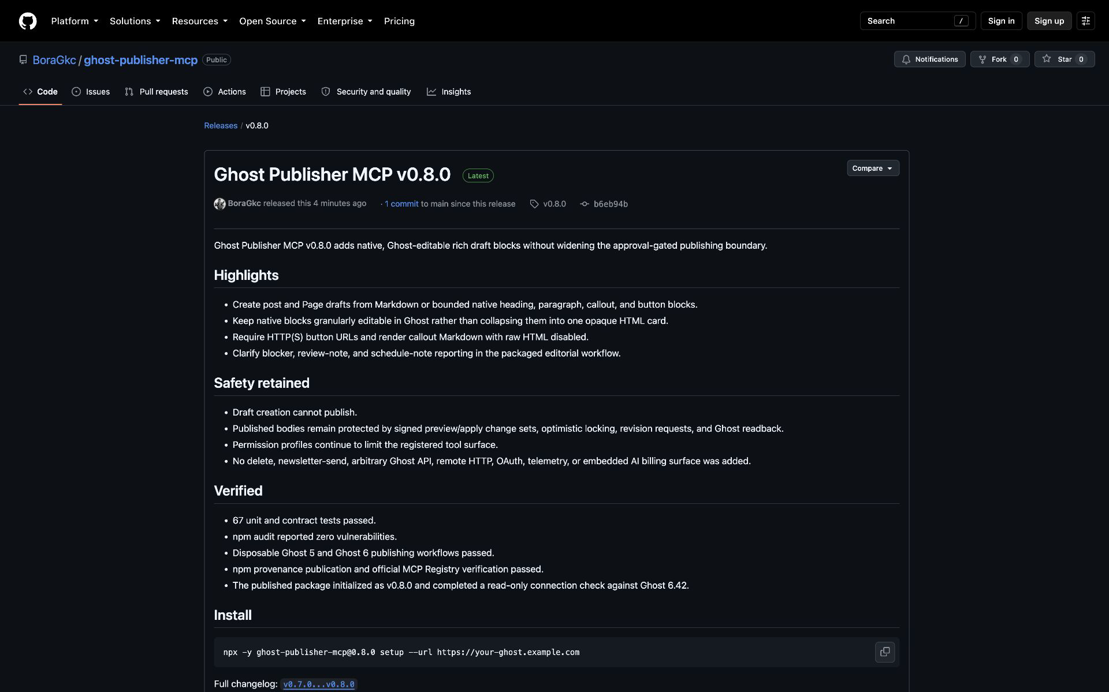Click the Sign up button
The width and height of the screenshot is (1109, 692).
click(x=1049, y=21)
